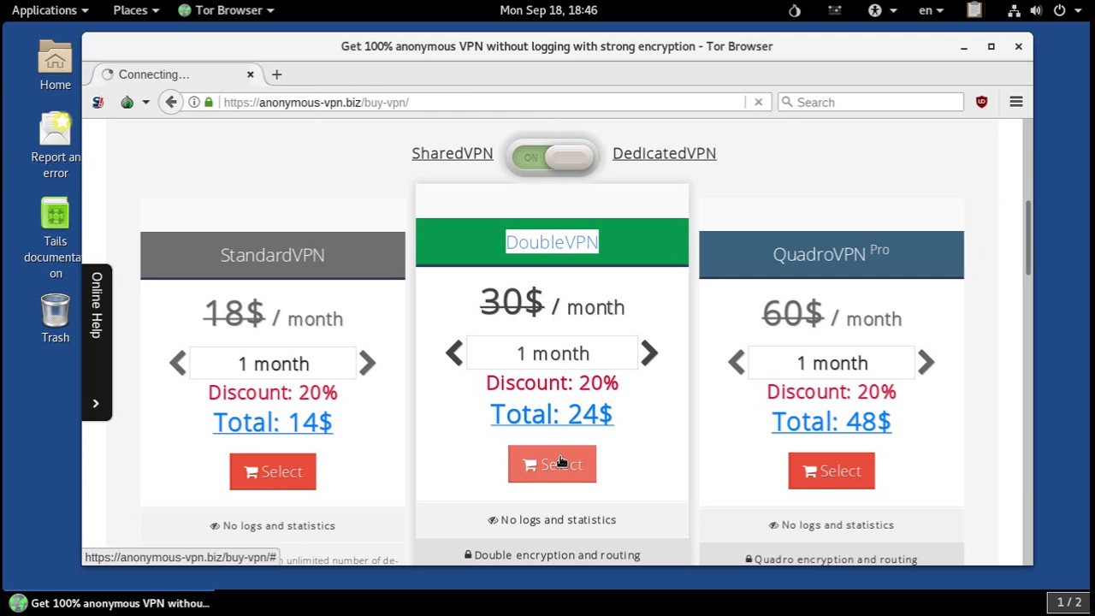Choose the SharedVPN label

tap(452, 153)
